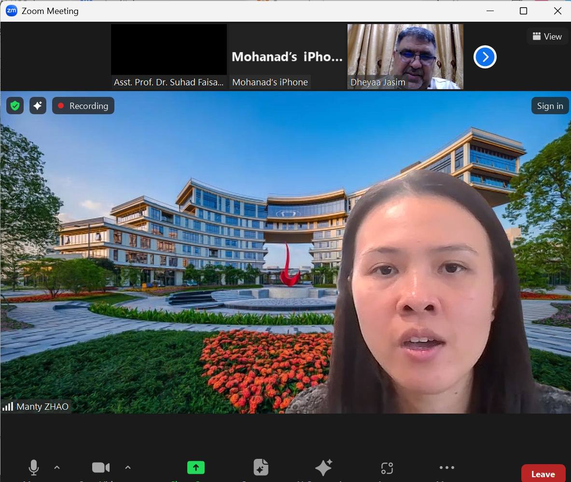
Task: Click the red Leave button
Action: point(543,474)
